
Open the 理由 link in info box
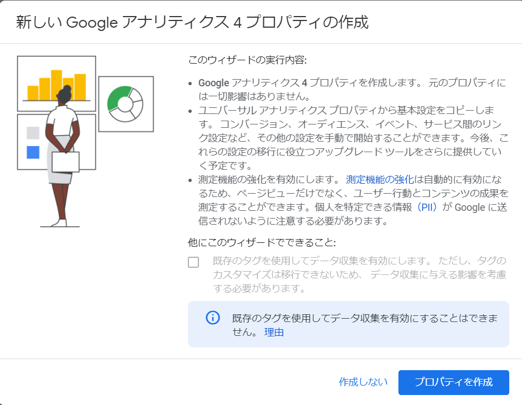click(274, 332)
